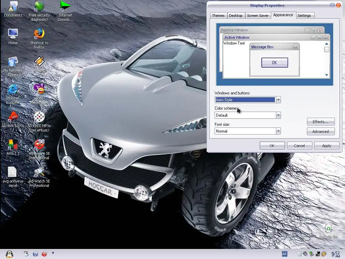Launch Shortcut to firefox
345x259 pixels.
click(39, 39)
